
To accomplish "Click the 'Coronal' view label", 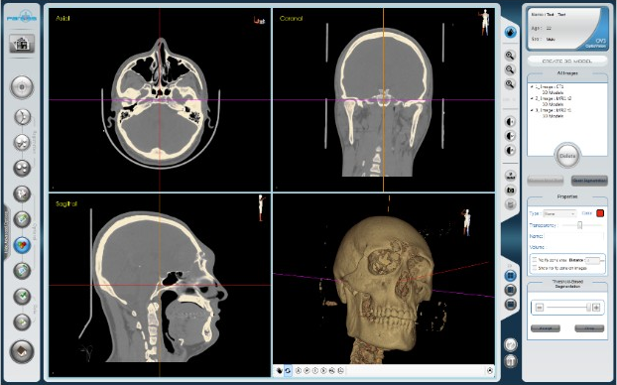I will pos(291,18).
